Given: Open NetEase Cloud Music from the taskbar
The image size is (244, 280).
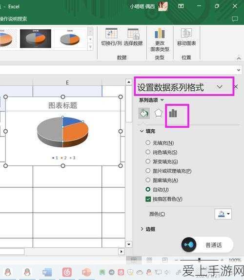Looking at the screenshot, I should click(67, 272).
